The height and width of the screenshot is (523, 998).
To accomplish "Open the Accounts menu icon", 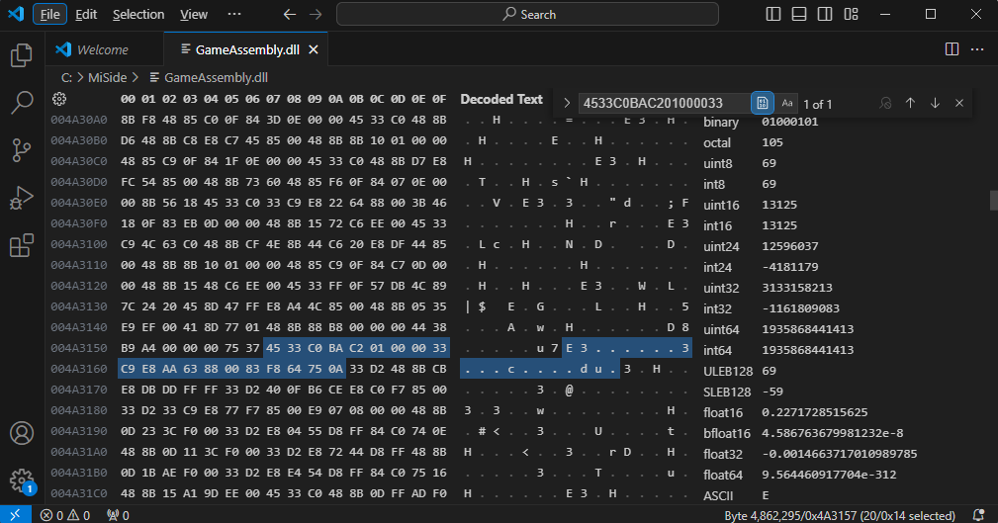I will click(22, 433).
